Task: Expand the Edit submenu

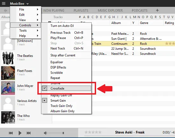Action: pyautogui.click(x=25, y=15)
